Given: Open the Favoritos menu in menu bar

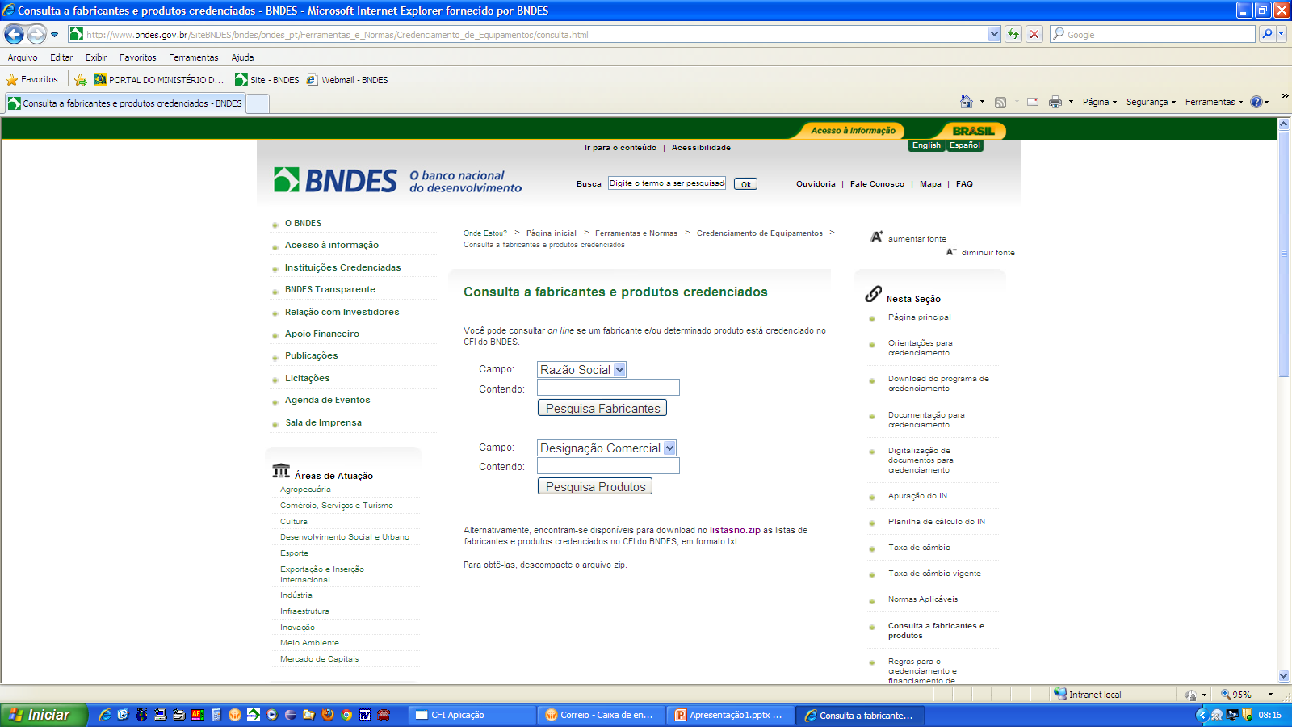Looking at the screenshot, I should click(x=138, y=57).
